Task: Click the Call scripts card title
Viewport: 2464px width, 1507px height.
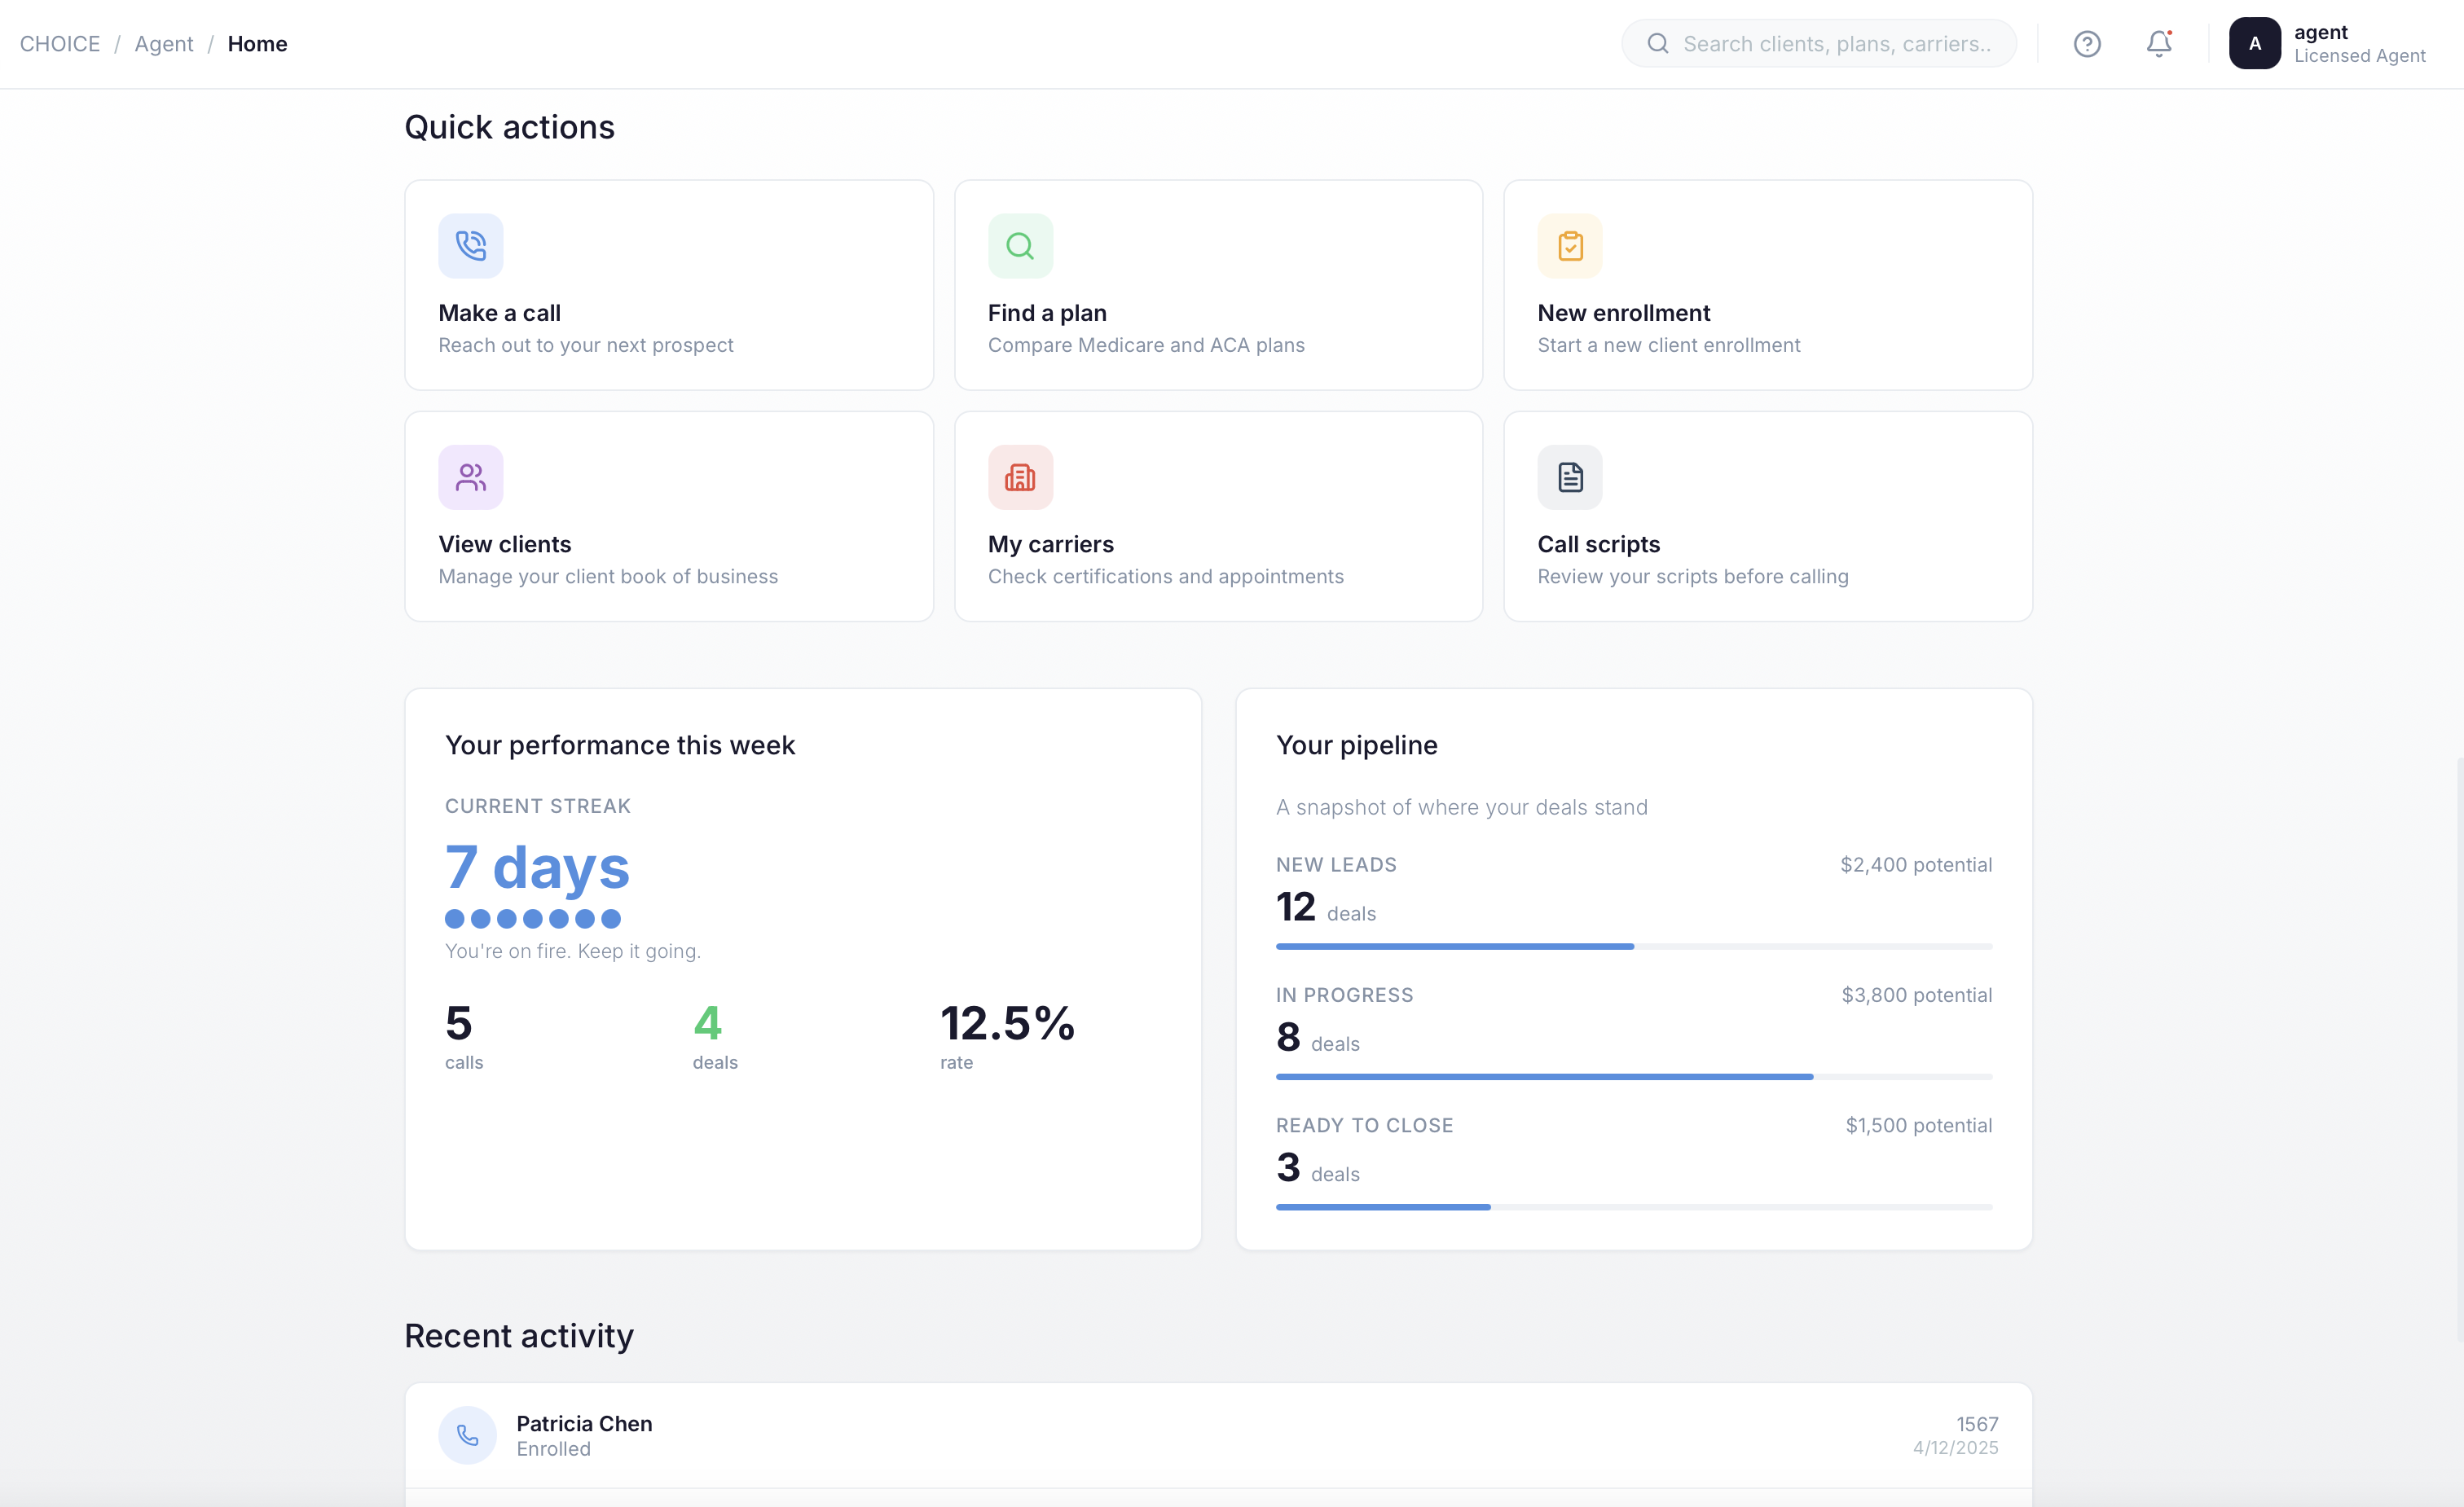Action: (x=1598, y=544)
